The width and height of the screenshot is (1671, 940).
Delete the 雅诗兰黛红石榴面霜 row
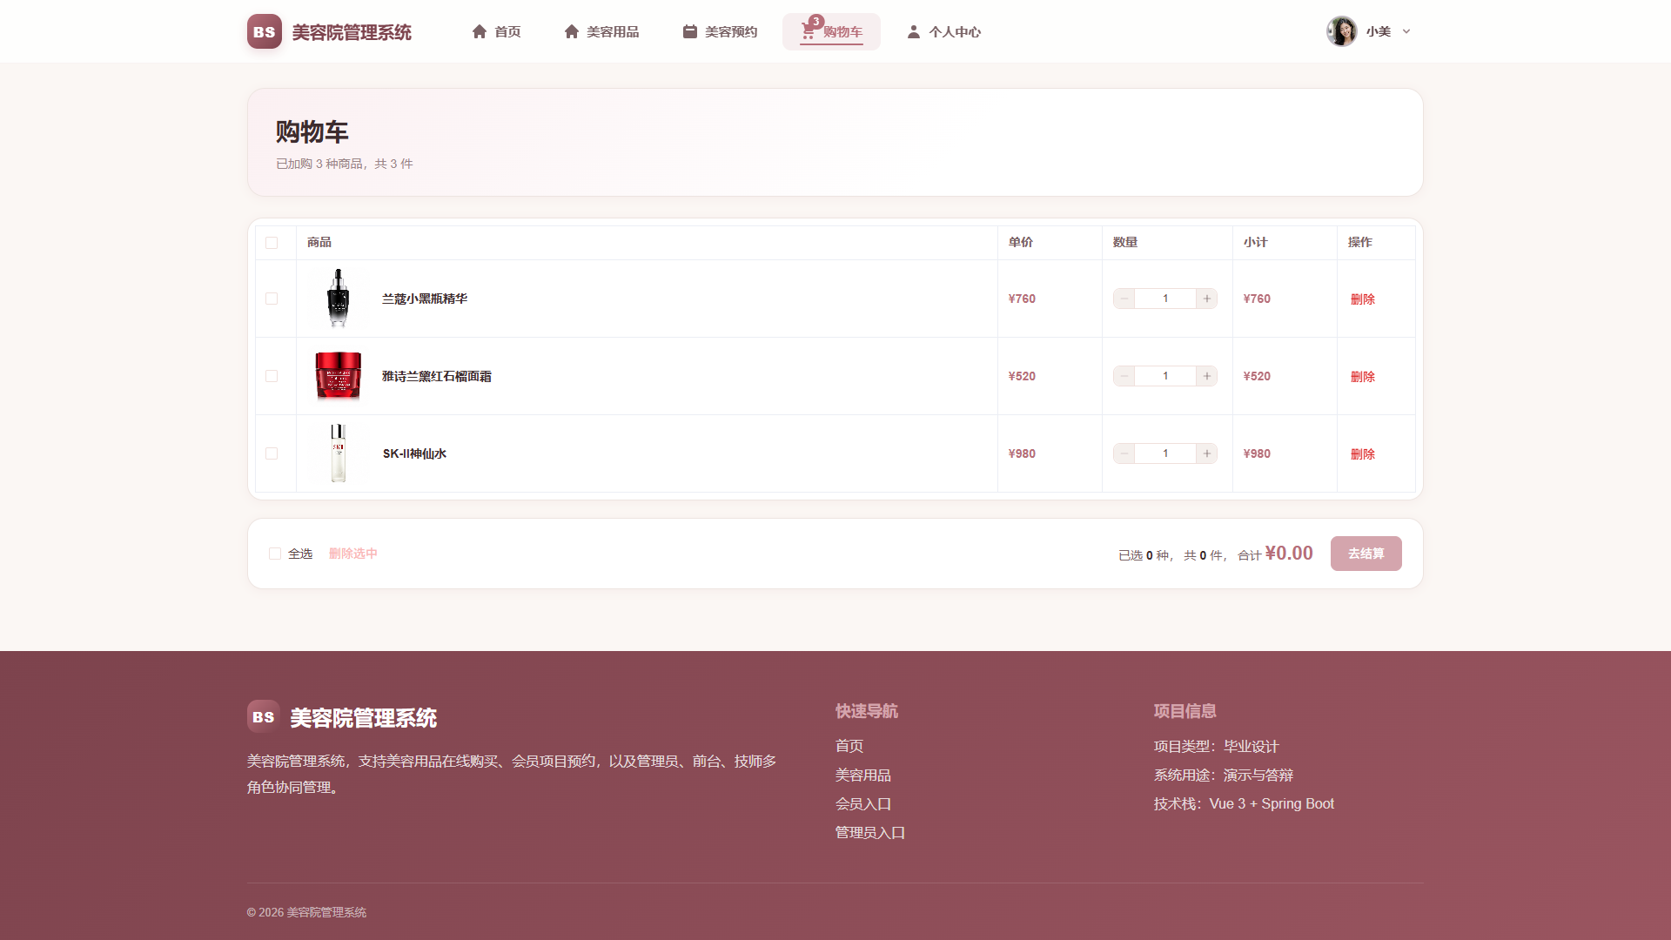point(1362,377)
